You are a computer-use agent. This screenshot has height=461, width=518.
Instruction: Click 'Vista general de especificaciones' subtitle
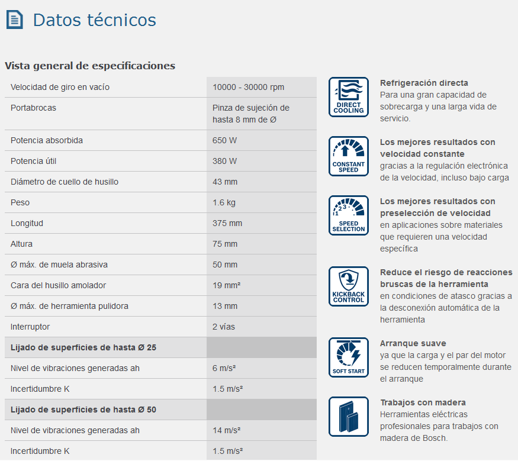coord(90,66)
